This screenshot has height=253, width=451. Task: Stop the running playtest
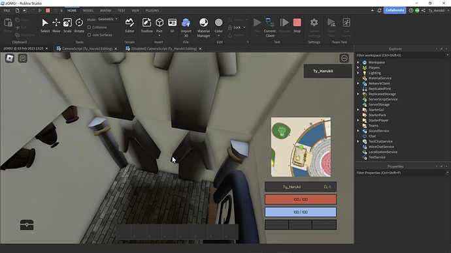tap(297, 25)
